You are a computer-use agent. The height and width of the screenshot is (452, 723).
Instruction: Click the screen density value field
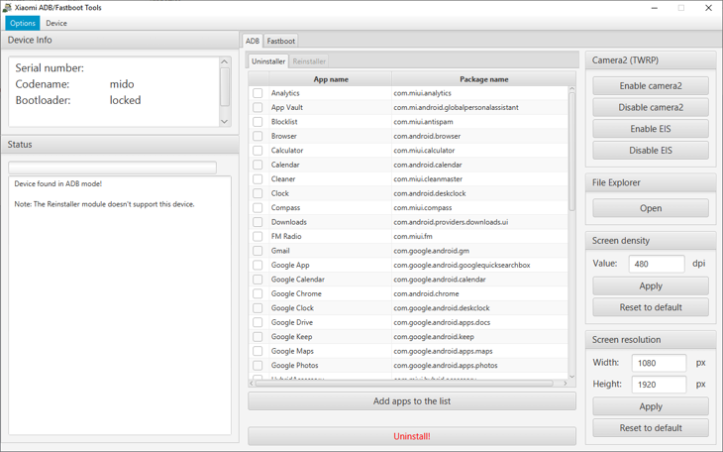pos(656,264)
